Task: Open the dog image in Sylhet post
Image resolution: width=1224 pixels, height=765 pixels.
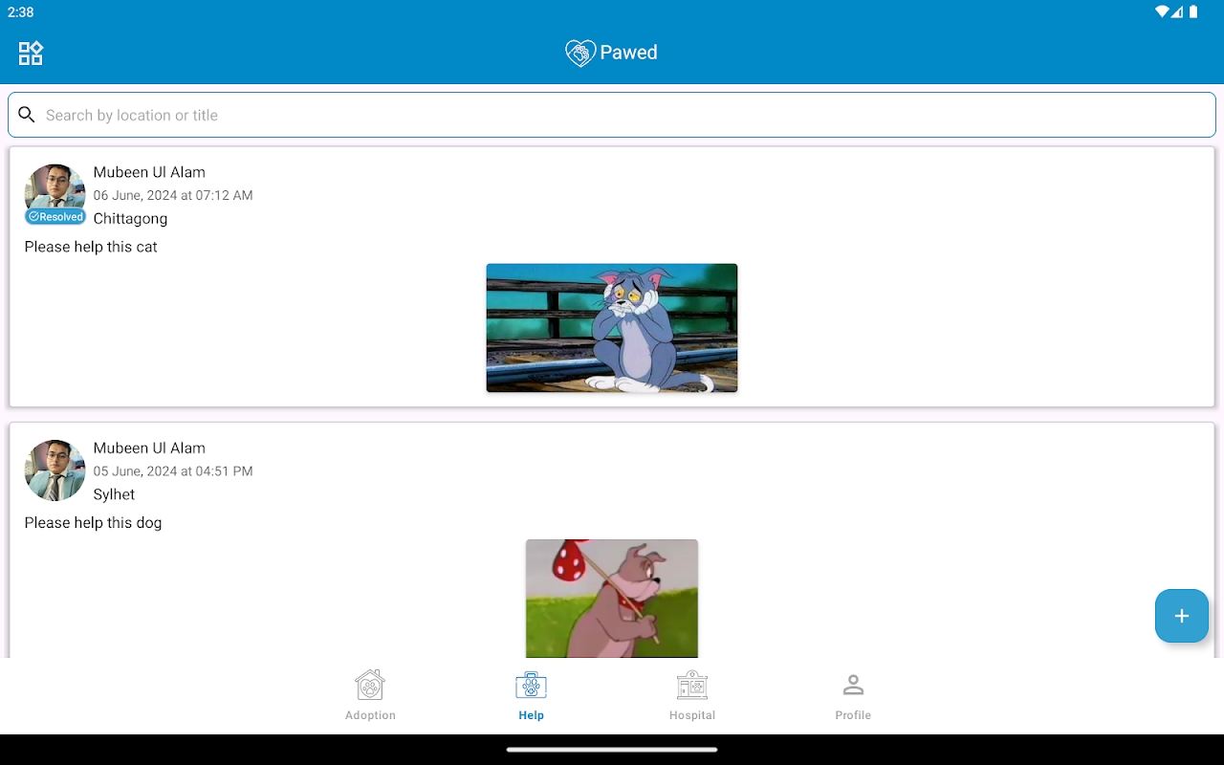Action: [x=612, y=599]
